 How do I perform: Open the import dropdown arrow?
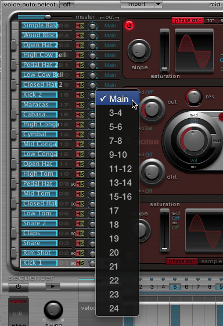tap(158, 4)
